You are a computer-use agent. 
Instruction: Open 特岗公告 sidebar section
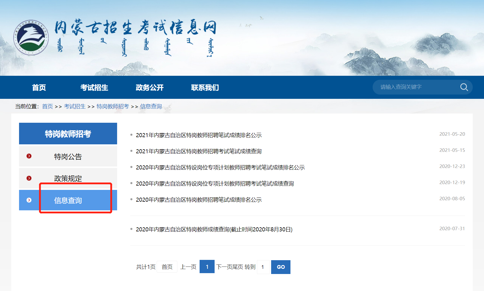click(68, 157)
